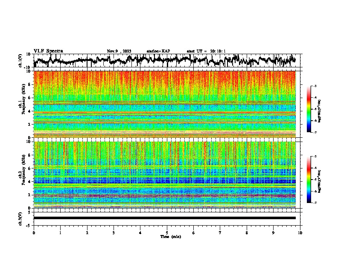Click the "8" tick on Time axis
This screenshot has width=338, height=261.
[247, 233]
